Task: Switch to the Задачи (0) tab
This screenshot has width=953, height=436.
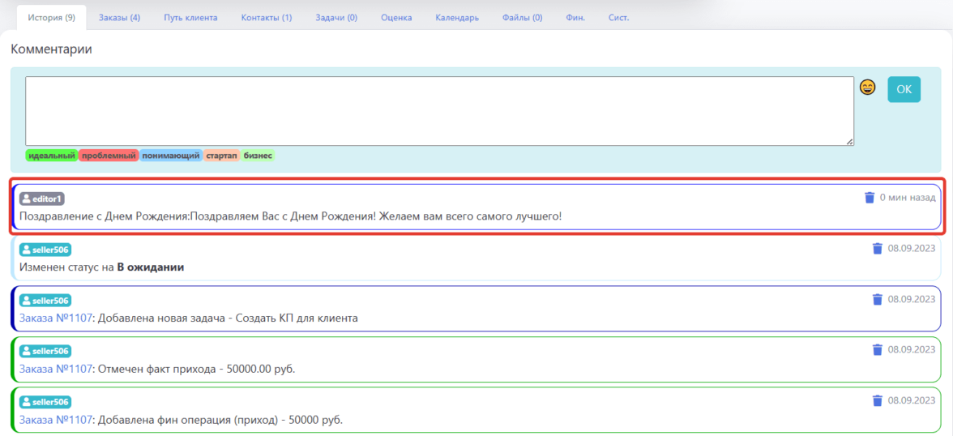Action: [336, 18]
